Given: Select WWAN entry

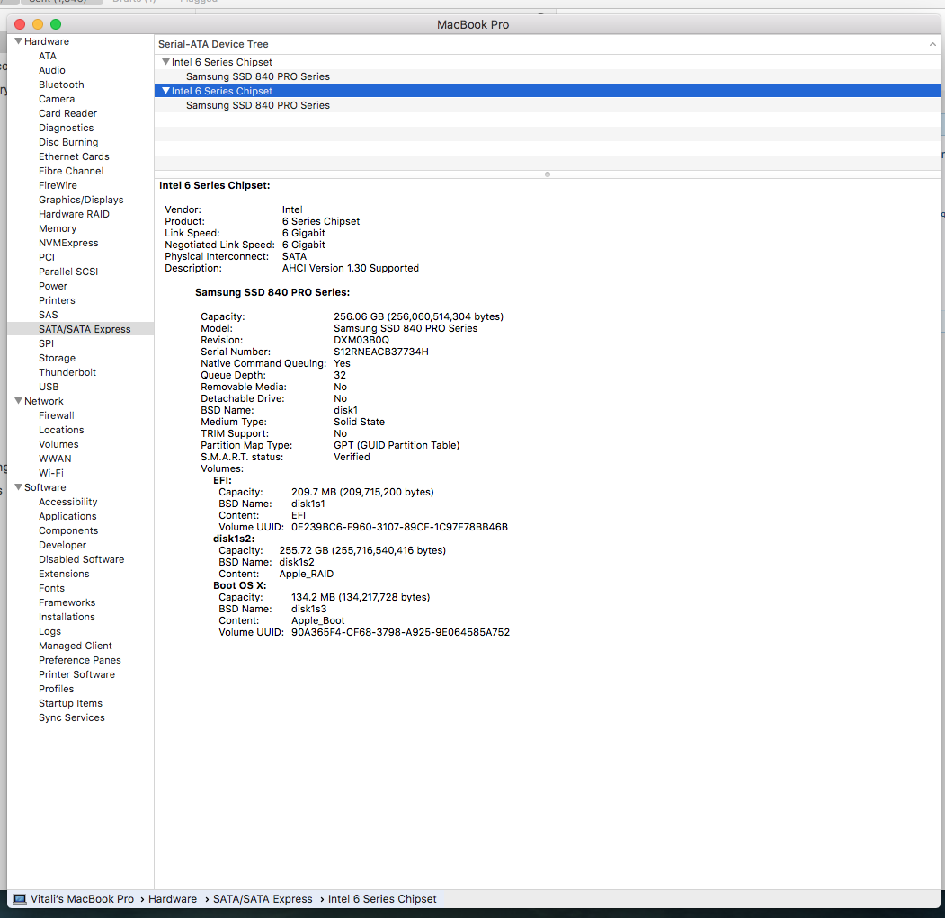Looking at the screenshot, I should [x=55, y=459].
